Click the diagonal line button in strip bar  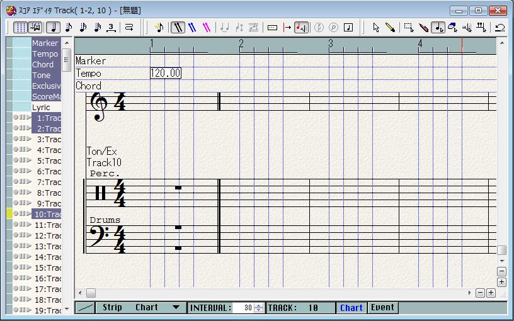85,308
